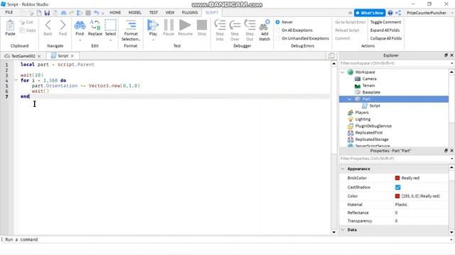
Task: Open the Select dropdown arrow
Action: click(110, 40)
